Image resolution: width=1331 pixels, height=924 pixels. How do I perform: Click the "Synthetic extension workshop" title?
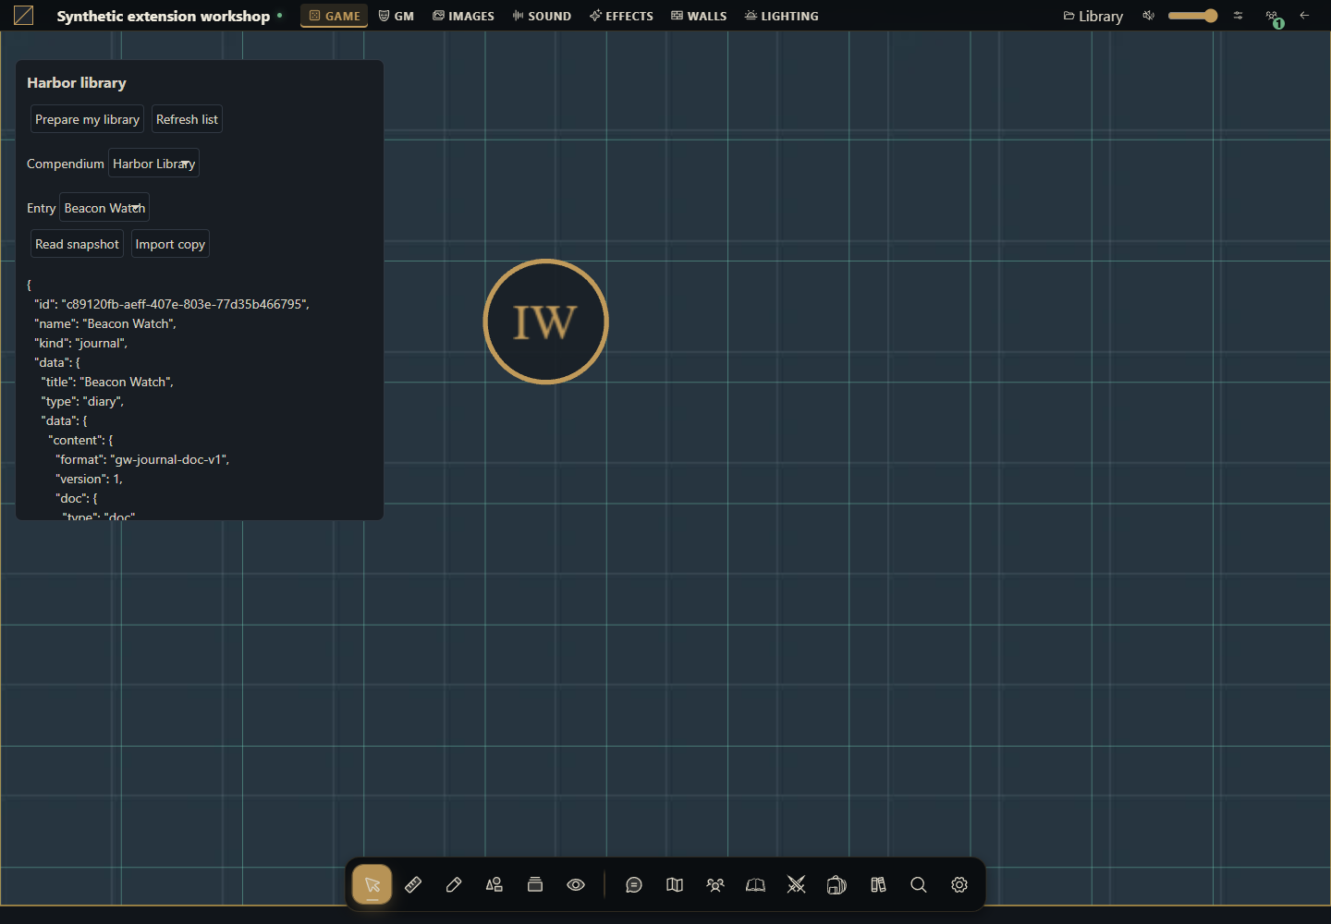(x=164, y=16)
